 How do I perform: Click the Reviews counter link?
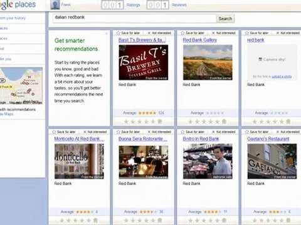pyautogui.click(x=179, y=5)
